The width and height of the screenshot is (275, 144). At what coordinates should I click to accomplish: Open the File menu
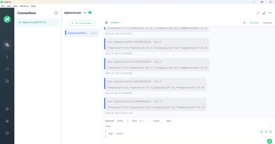[x=3, y=6]
